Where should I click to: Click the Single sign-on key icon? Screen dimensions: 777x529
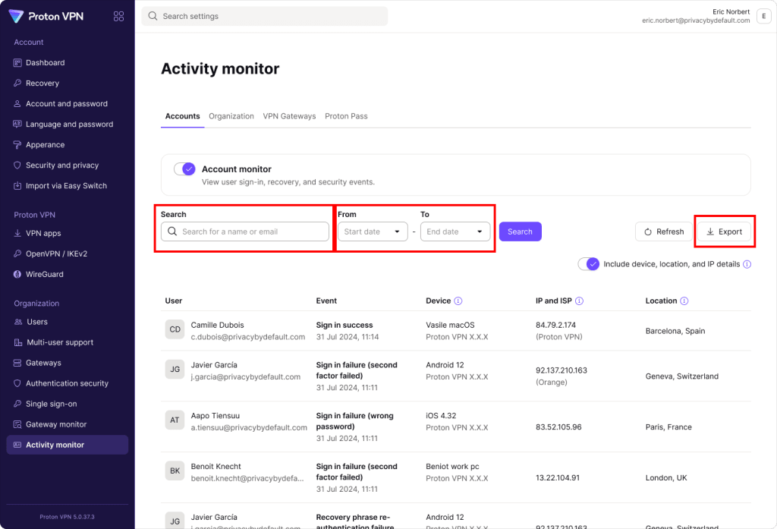pos(17,404)
